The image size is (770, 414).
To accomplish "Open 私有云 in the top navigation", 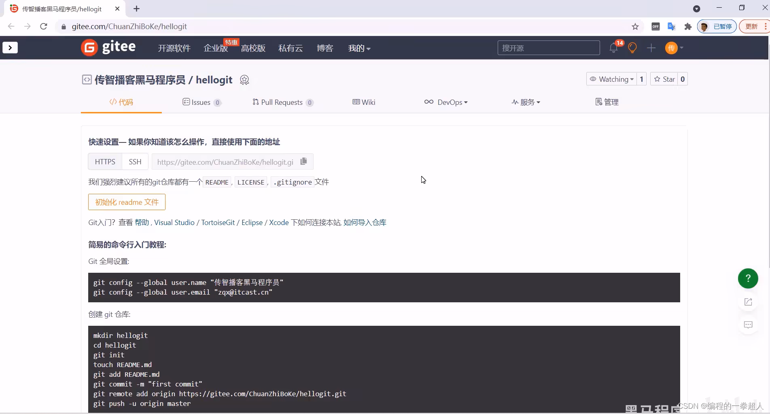I will (291, 48).
